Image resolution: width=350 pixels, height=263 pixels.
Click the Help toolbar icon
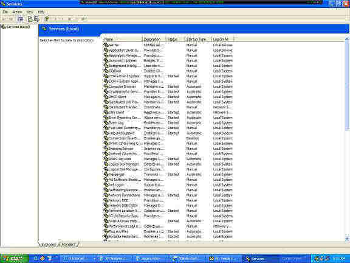pos(46,19)
